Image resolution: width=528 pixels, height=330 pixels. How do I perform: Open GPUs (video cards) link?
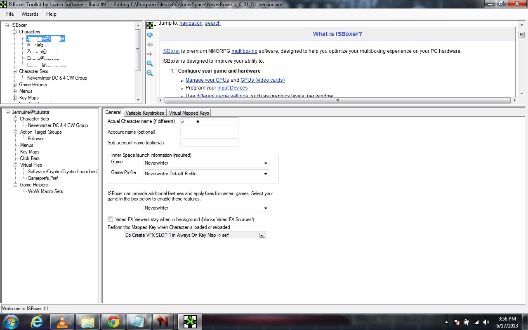coord(262,80)
